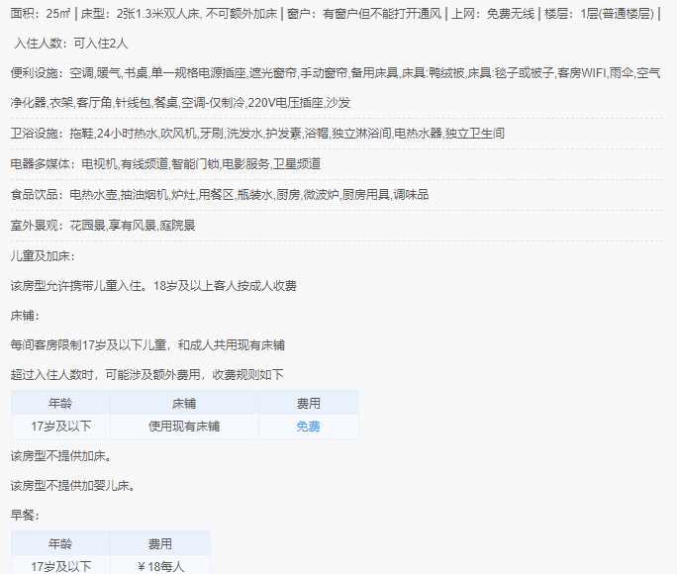Screen dimensions: 677x574
Task: Click the 费用 header in bed table
Action: click(308, 403)
